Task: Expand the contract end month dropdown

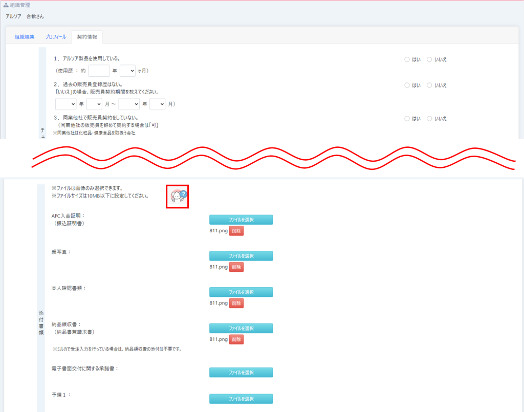Action: [157, 104]
